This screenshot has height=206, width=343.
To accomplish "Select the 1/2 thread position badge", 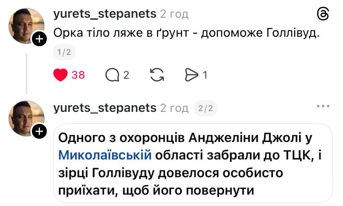I will (x=64, y=52).
